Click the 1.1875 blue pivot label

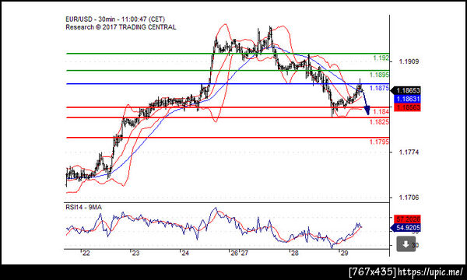pos(380,88)
